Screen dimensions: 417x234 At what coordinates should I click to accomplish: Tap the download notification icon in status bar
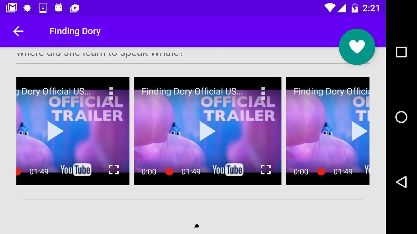tap(43, 8)
